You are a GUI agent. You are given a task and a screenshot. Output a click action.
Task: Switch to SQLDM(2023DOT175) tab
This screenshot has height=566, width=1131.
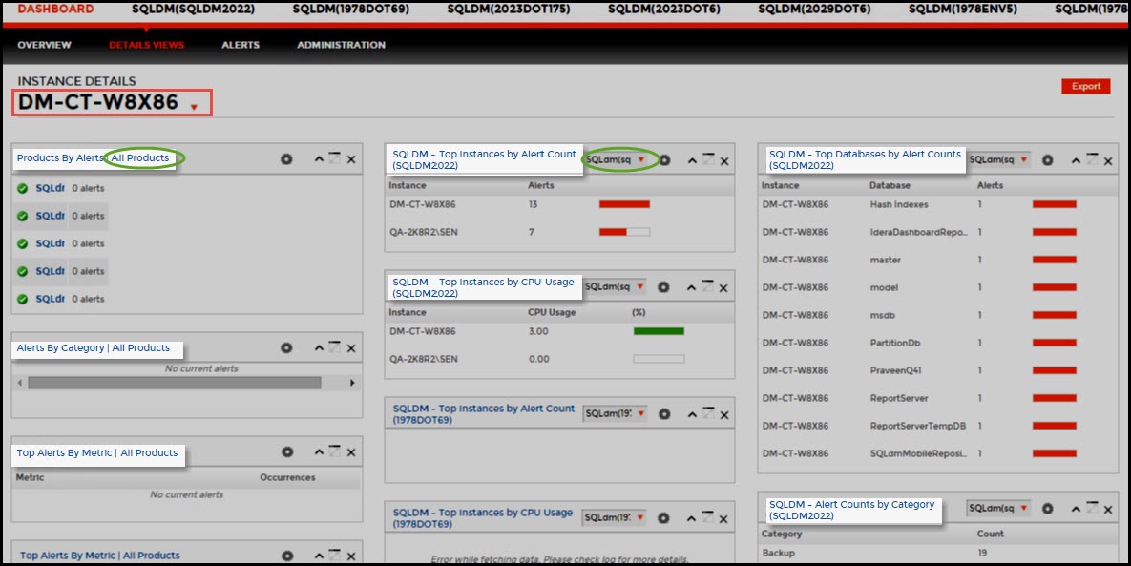pos(509,10)
